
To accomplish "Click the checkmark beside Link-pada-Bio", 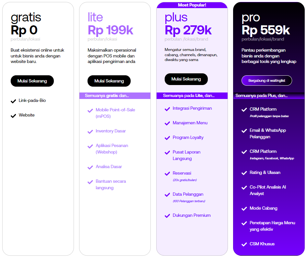I will (x=13, y=101).
